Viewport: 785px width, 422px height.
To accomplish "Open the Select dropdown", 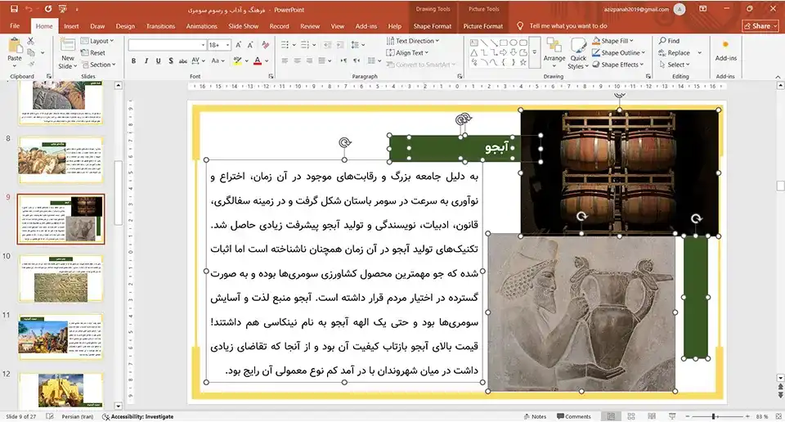I will (x=675, y=65).
